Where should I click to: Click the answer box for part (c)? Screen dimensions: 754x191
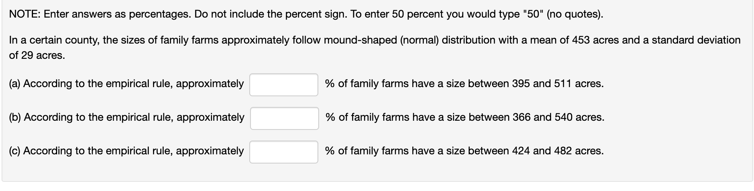pos(283,152)
